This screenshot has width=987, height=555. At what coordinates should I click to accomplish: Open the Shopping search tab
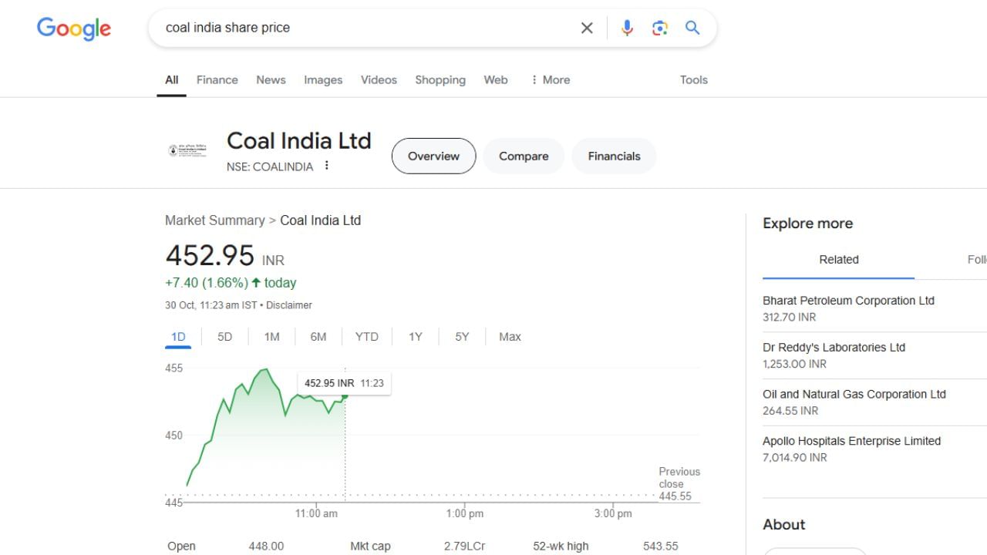(x=440, y=80)
